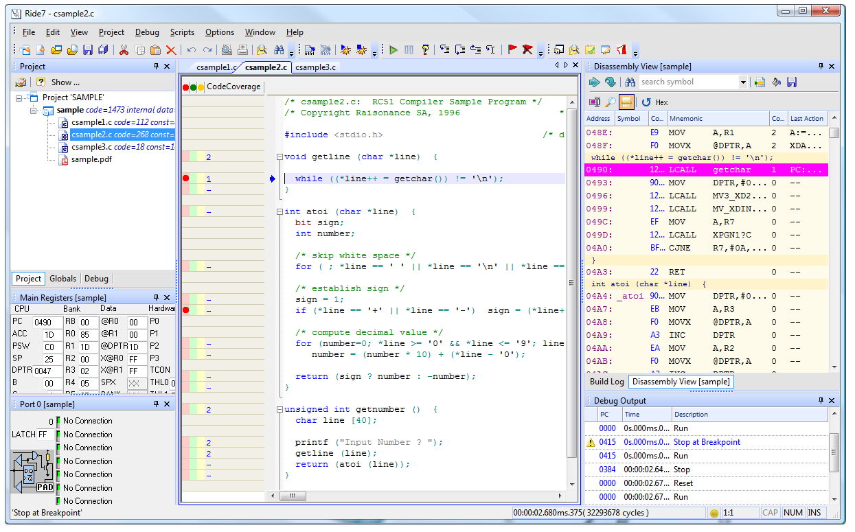The width and height of the screenshot is (855, 532).
Task: Click the Paste clipboard toolbar icon
Action: (155, 49)
